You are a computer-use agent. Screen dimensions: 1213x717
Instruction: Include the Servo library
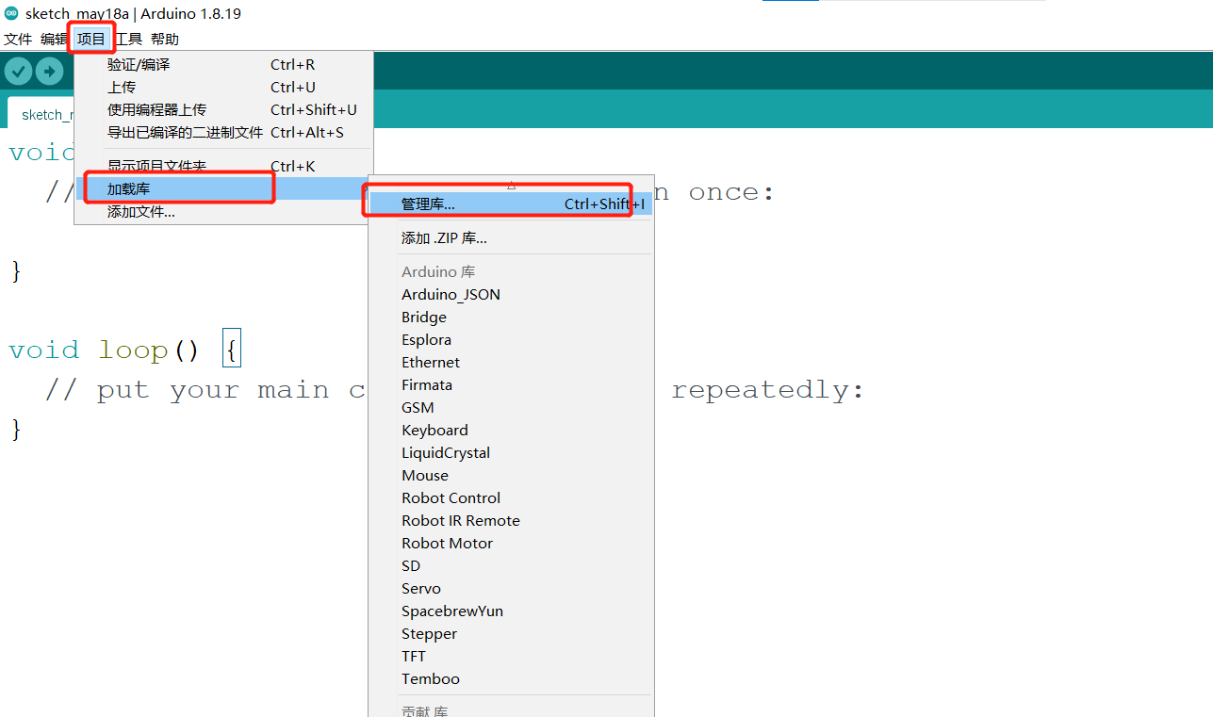click(421, 589)
